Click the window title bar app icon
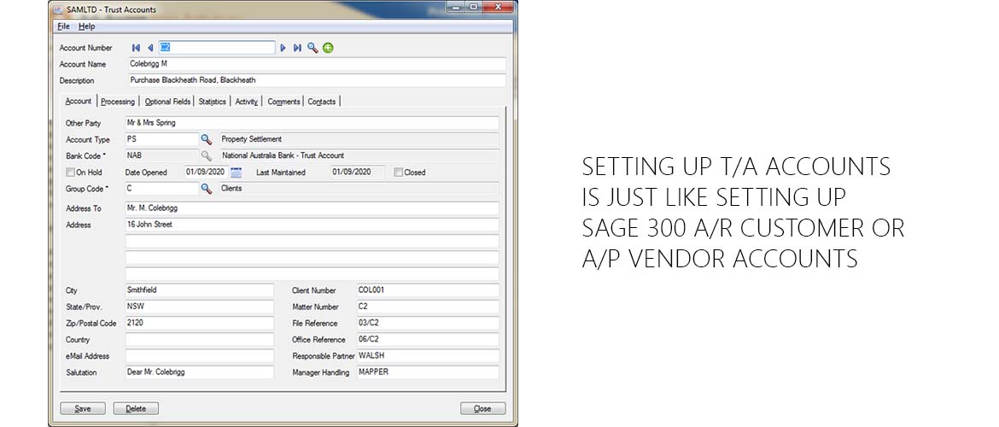Screen dimensions: 999x427 tap(57, 9)
